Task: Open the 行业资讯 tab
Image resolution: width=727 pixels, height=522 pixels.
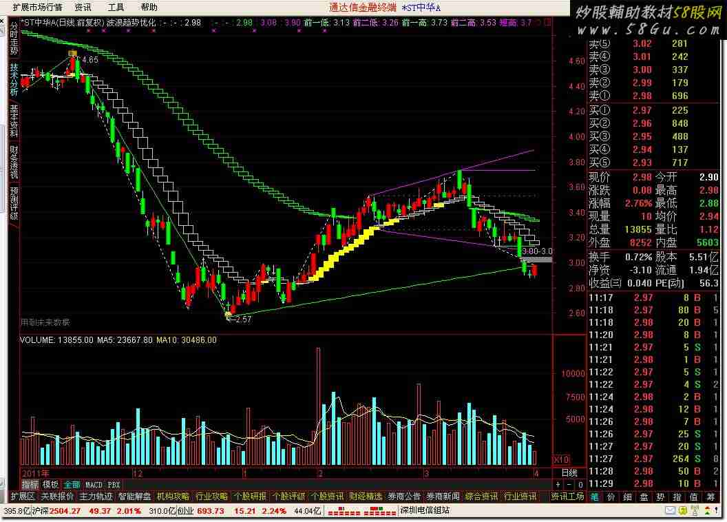Action: click(x=520, y=497)
